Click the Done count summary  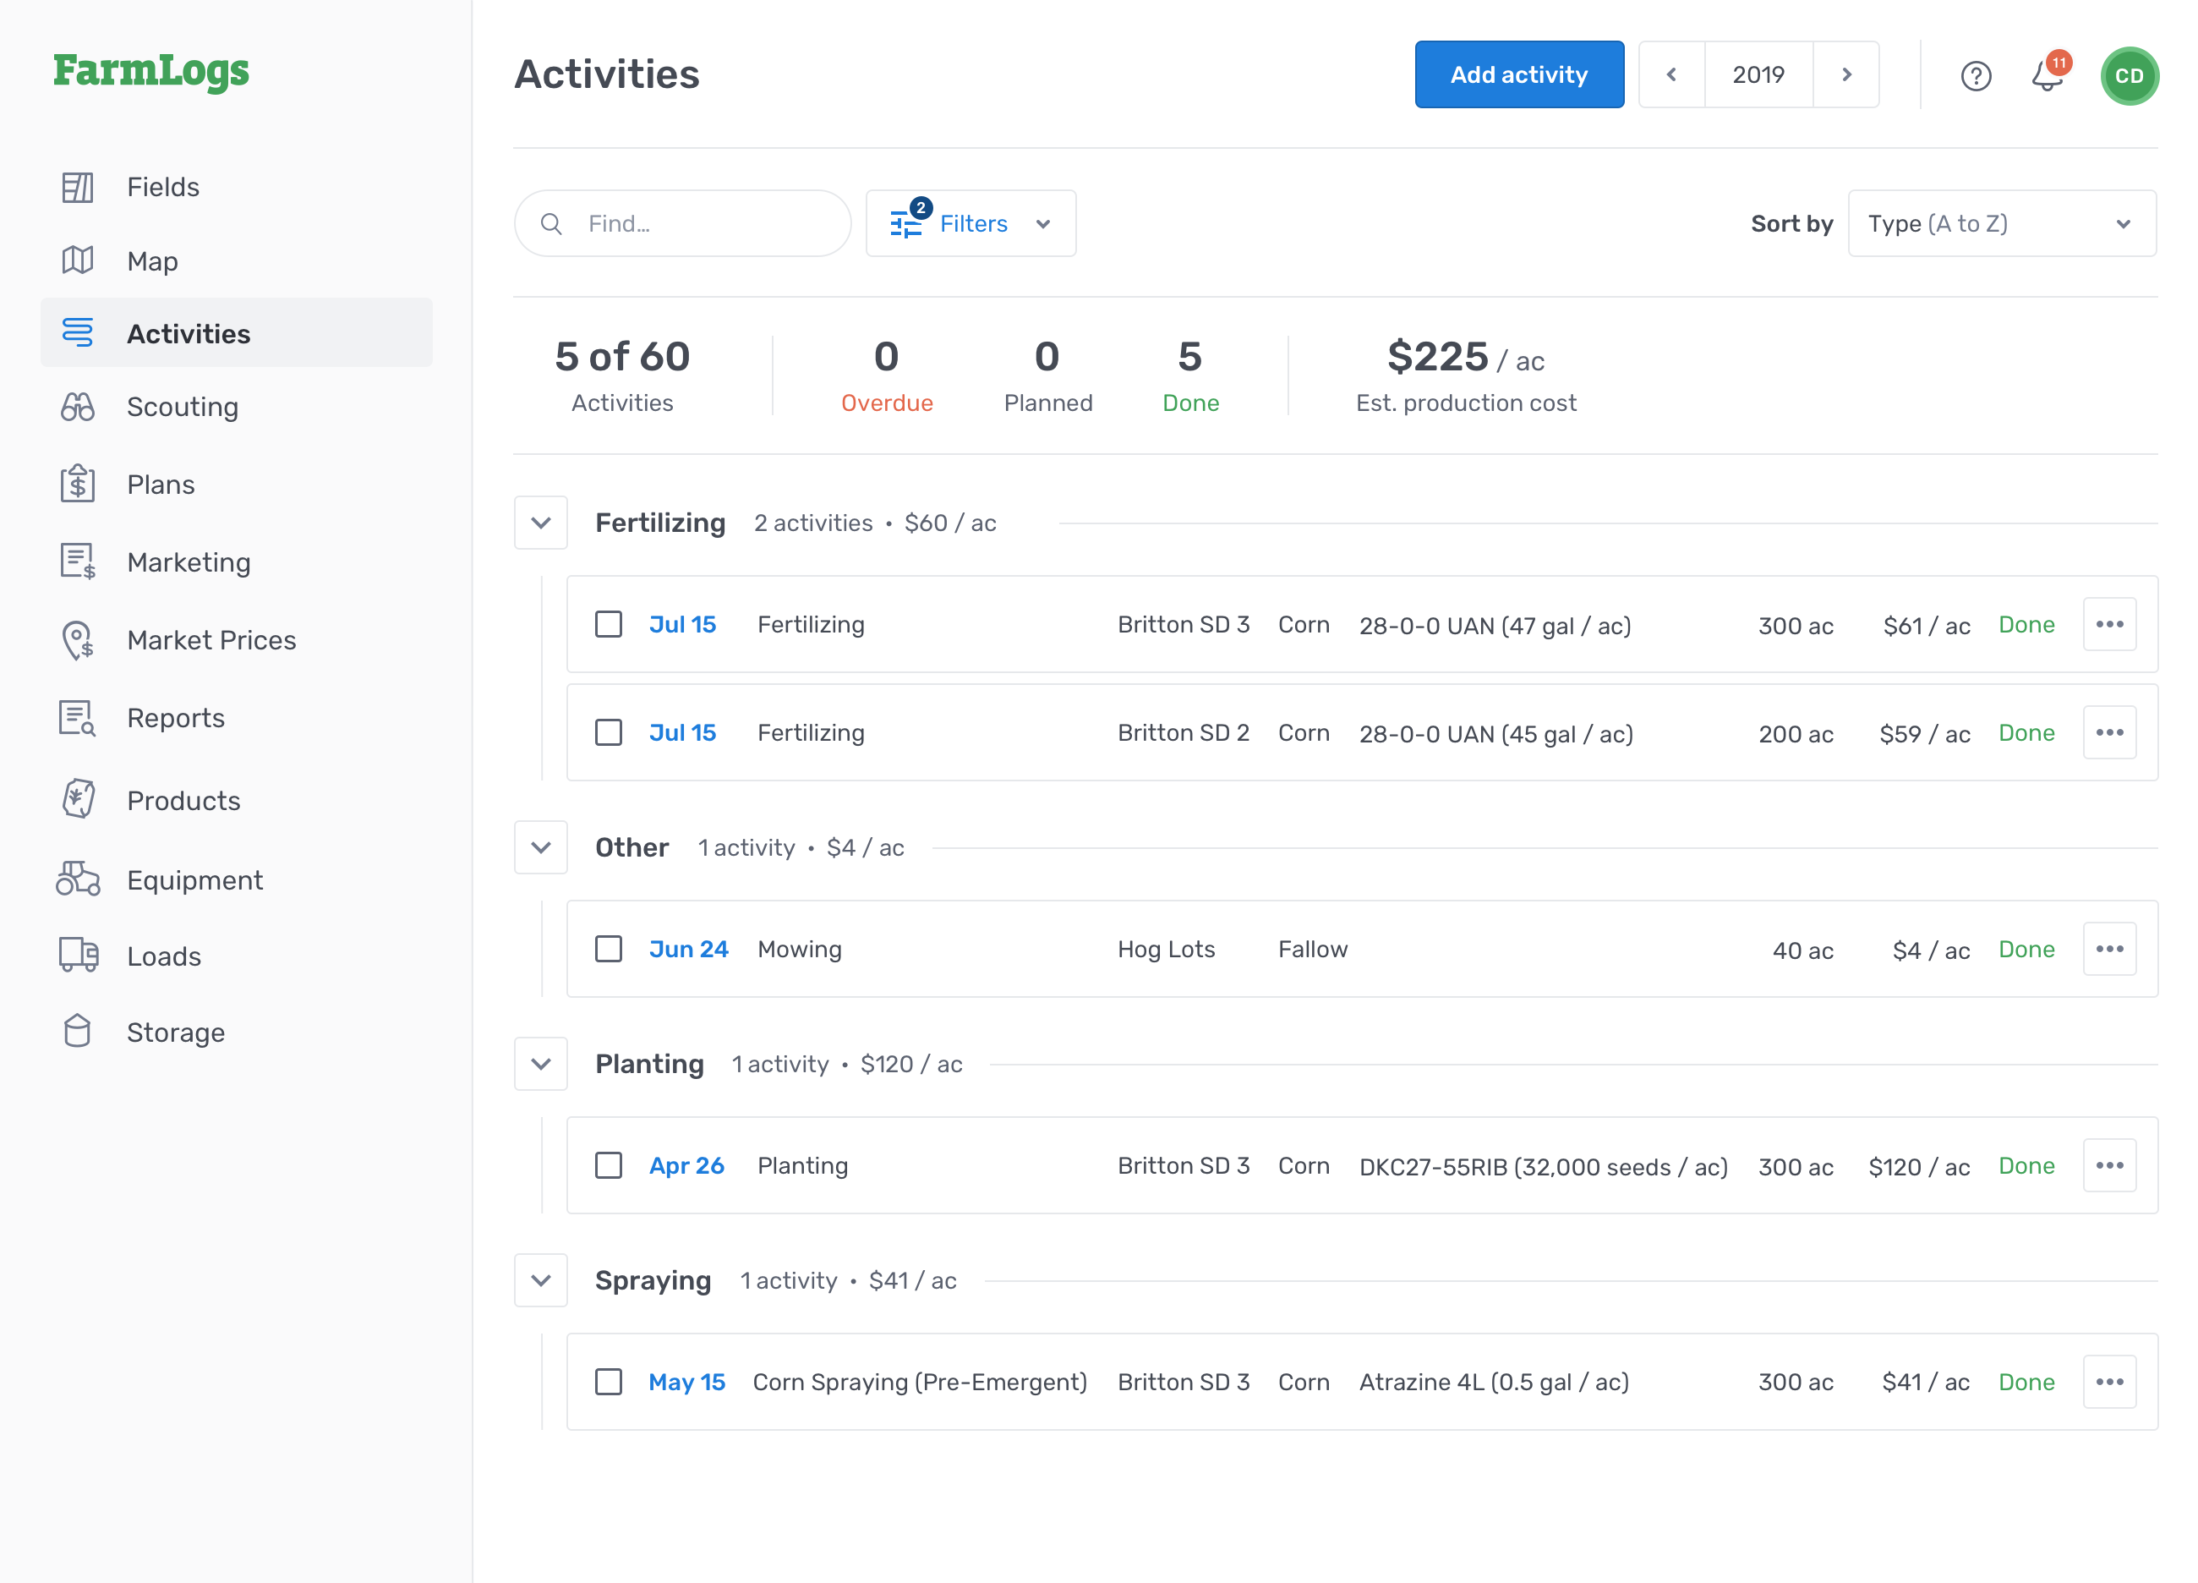point(1190,376)
